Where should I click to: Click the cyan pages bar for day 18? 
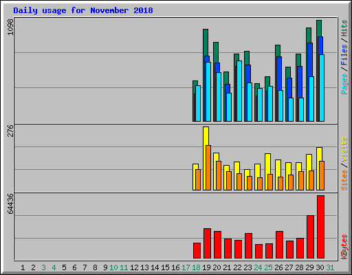[x=198, y=103]
